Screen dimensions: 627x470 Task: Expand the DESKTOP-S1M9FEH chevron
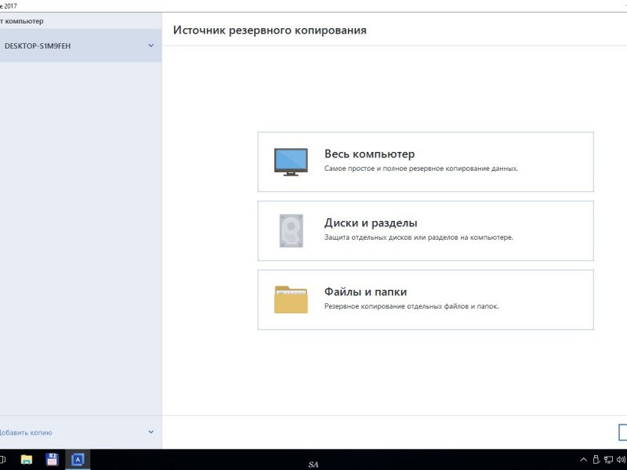coord(150,45)
